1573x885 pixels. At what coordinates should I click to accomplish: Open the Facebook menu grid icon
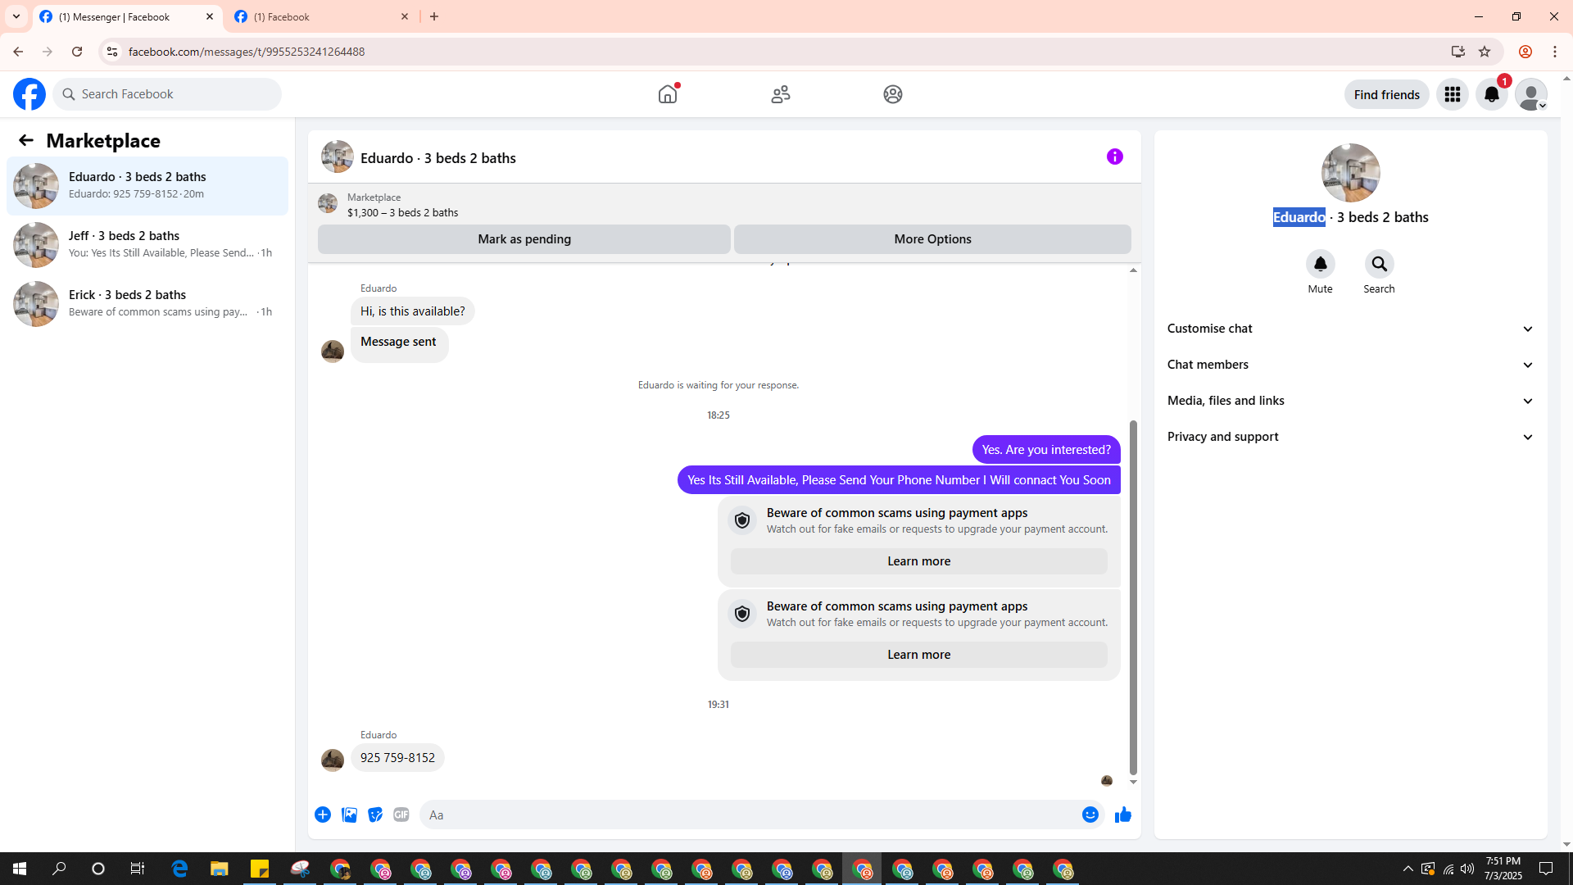pos(1453,94)
